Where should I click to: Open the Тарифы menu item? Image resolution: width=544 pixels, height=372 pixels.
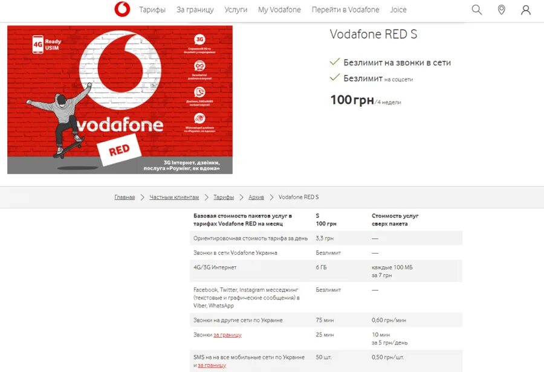click(152, 10)
